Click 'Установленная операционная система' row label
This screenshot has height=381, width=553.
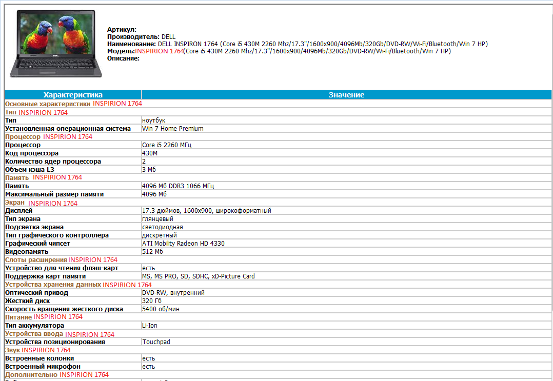pyautogui.click(x=68, y=129)
